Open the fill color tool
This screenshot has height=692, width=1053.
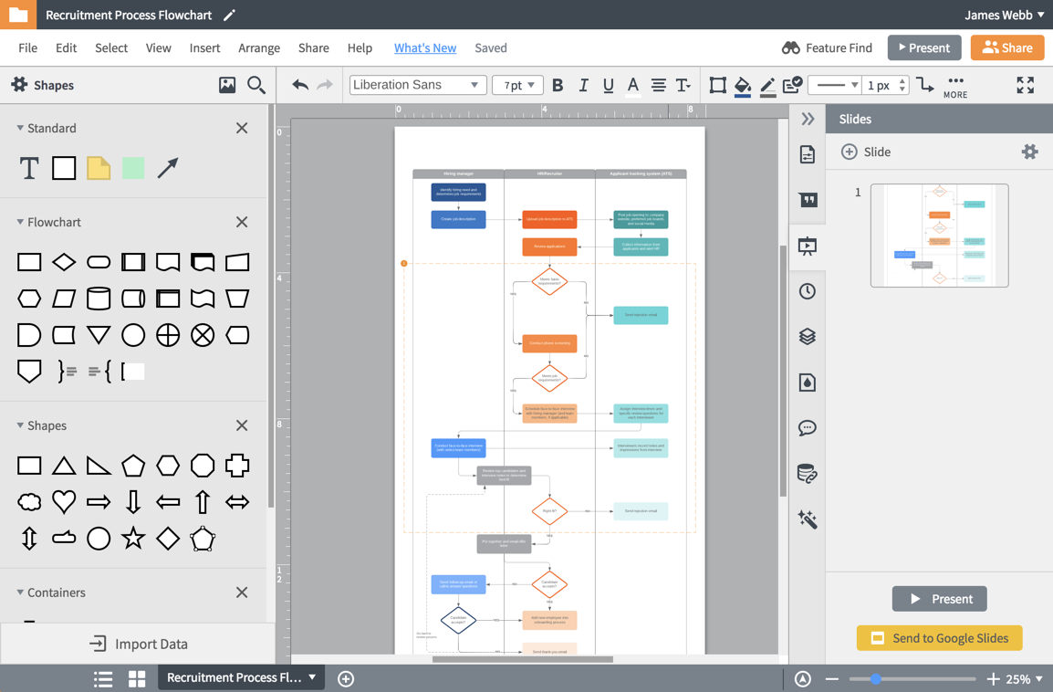point(742,86)
